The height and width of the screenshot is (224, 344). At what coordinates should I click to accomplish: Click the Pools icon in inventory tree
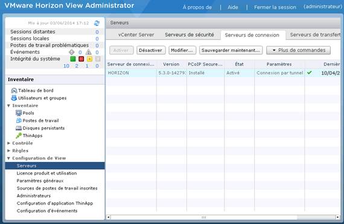tap(19, 113)
